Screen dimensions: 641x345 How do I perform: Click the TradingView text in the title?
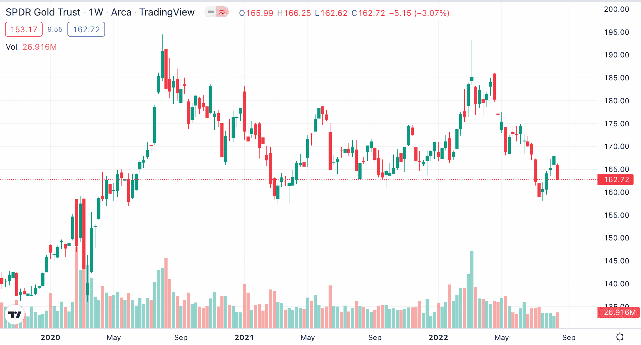pyautogui.click(x=167, y=12)
